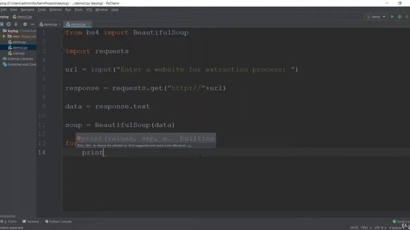This screenshot has height=230, width=410.
Task: Click demo2.py in the breadcrumb bar
Action: [x=22, y=17]
